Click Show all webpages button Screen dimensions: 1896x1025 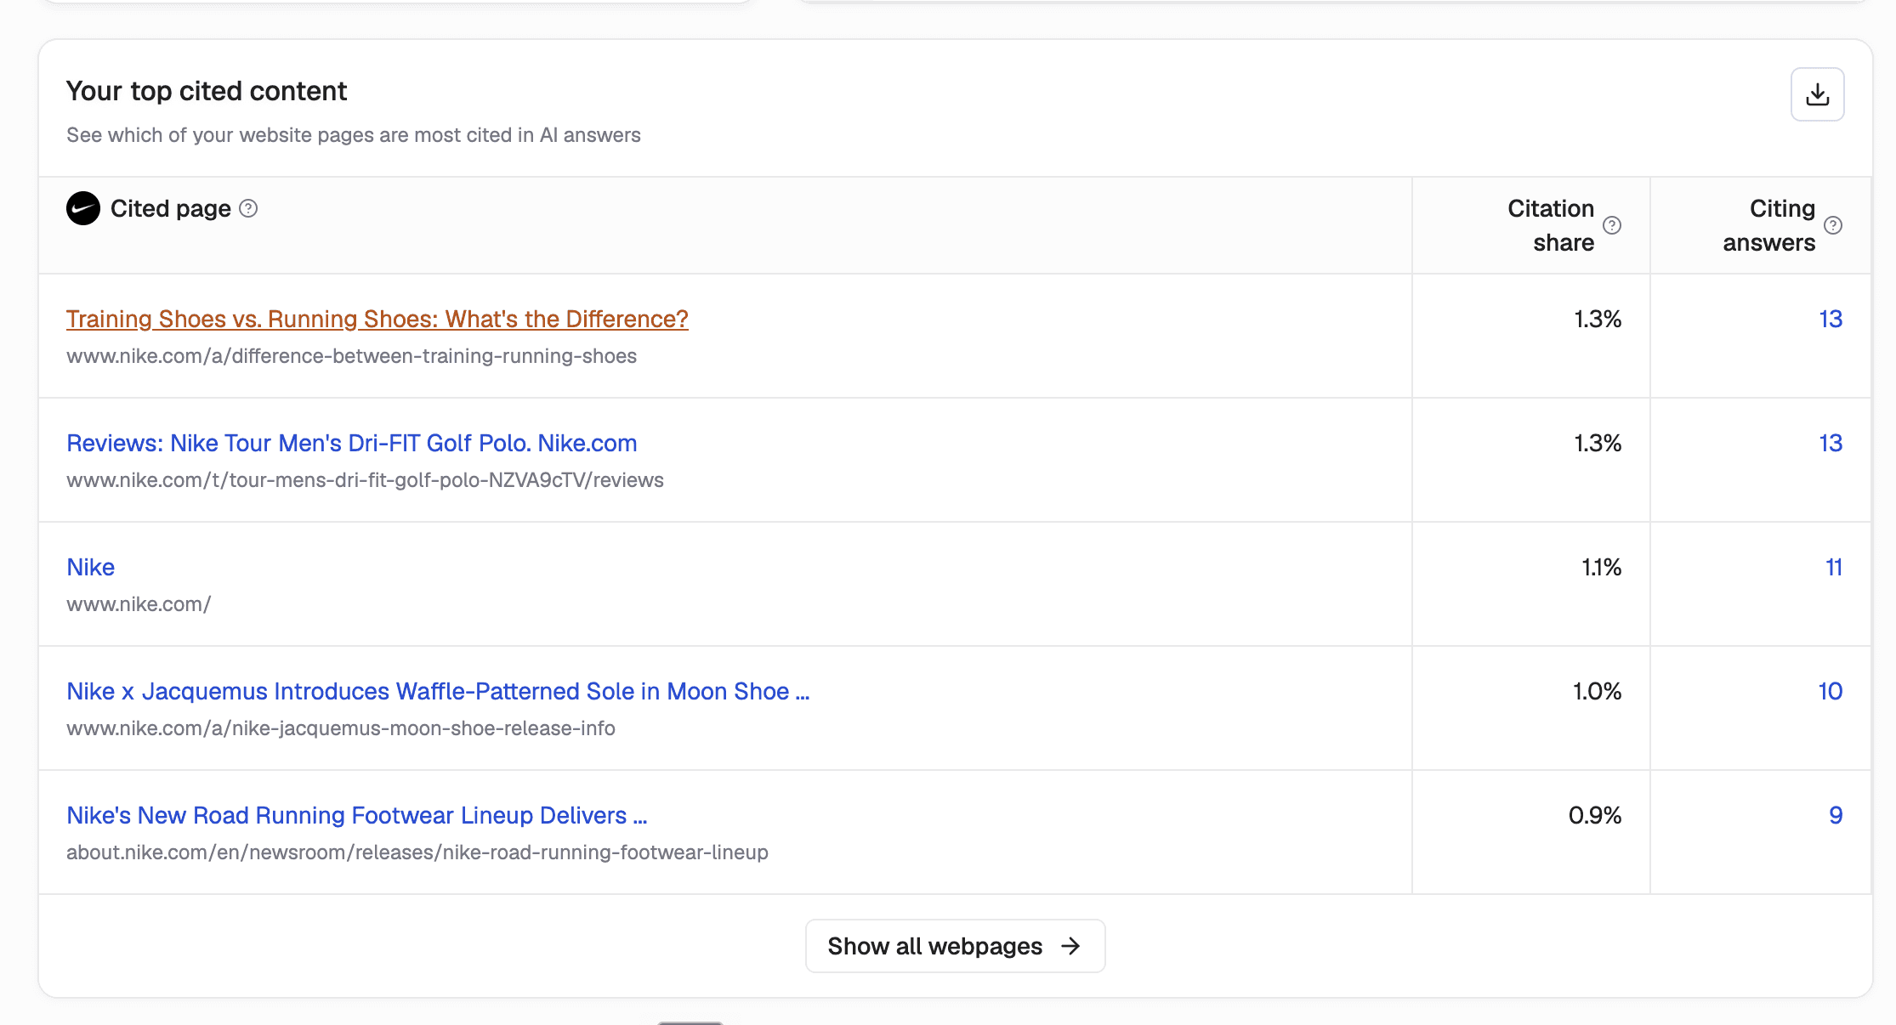tap(955, 946)
